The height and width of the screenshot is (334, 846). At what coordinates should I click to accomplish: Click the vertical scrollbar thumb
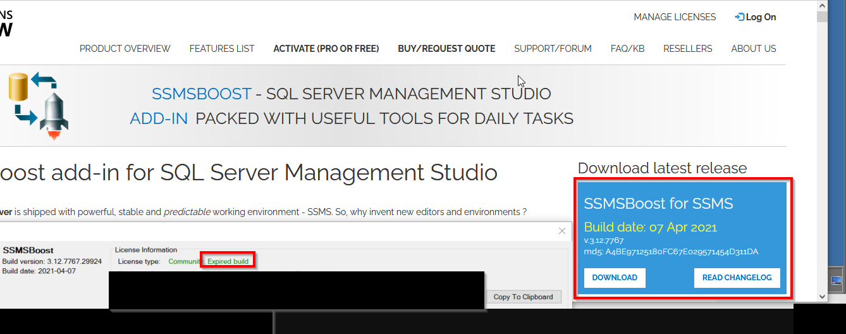coord(822,16)
